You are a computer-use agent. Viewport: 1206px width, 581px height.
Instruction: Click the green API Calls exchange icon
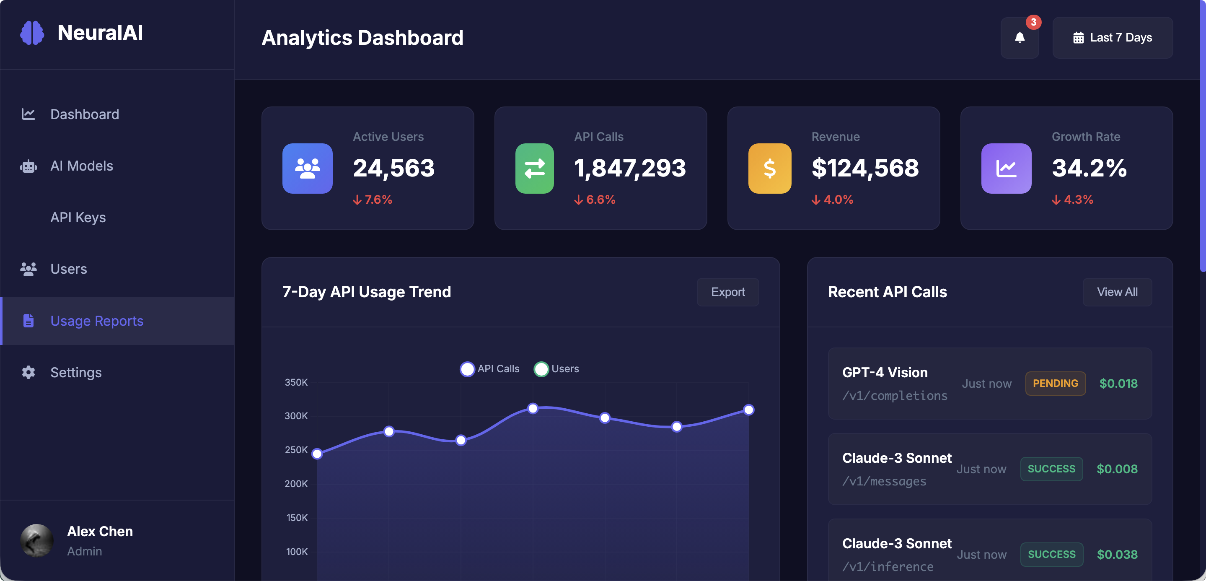click(x=534, y=169)
